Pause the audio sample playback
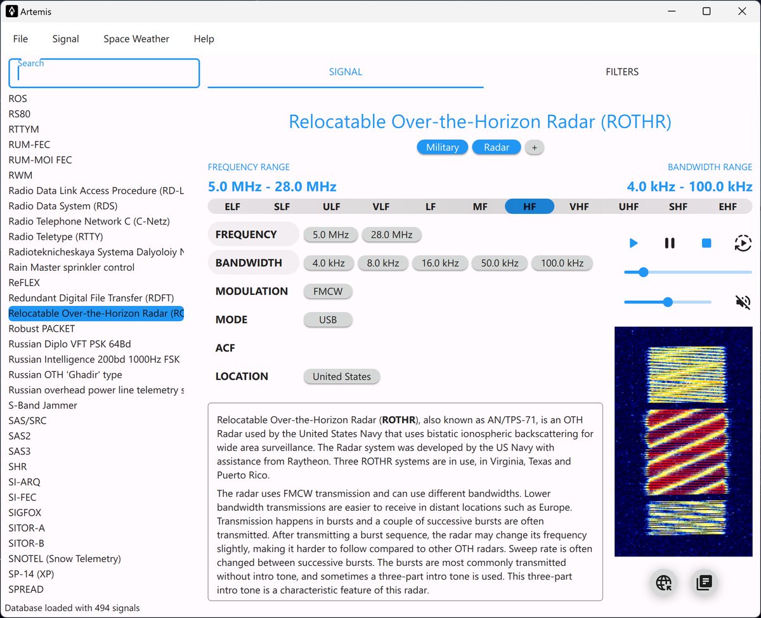 point(670,243)
